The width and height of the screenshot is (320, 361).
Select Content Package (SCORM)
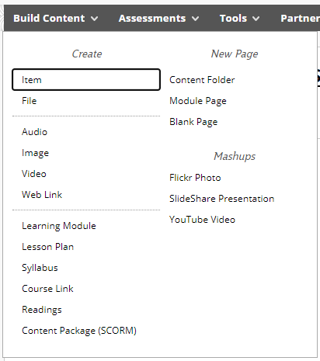[x=79, y=331]
